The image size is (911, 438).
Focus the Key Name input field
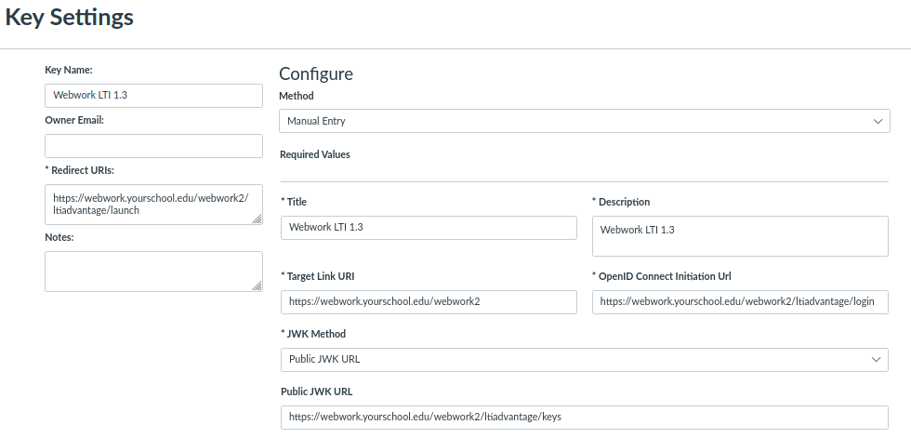pyautogui.click(x=154, y=95)
